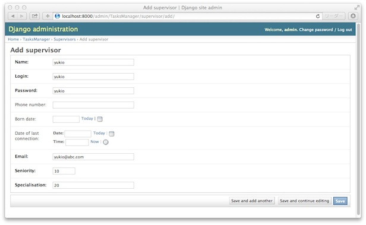Open the last connection Date calendar icon

(x=112, y=134)
